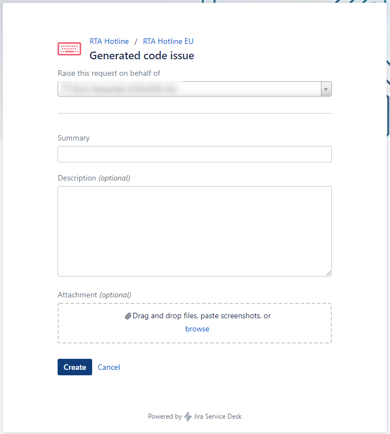Image resolution: width=390 pixels, height=434 pixels.
Task: Click the red keyboard request type icon
Action: pyautogui.click(x=69, y=49)
